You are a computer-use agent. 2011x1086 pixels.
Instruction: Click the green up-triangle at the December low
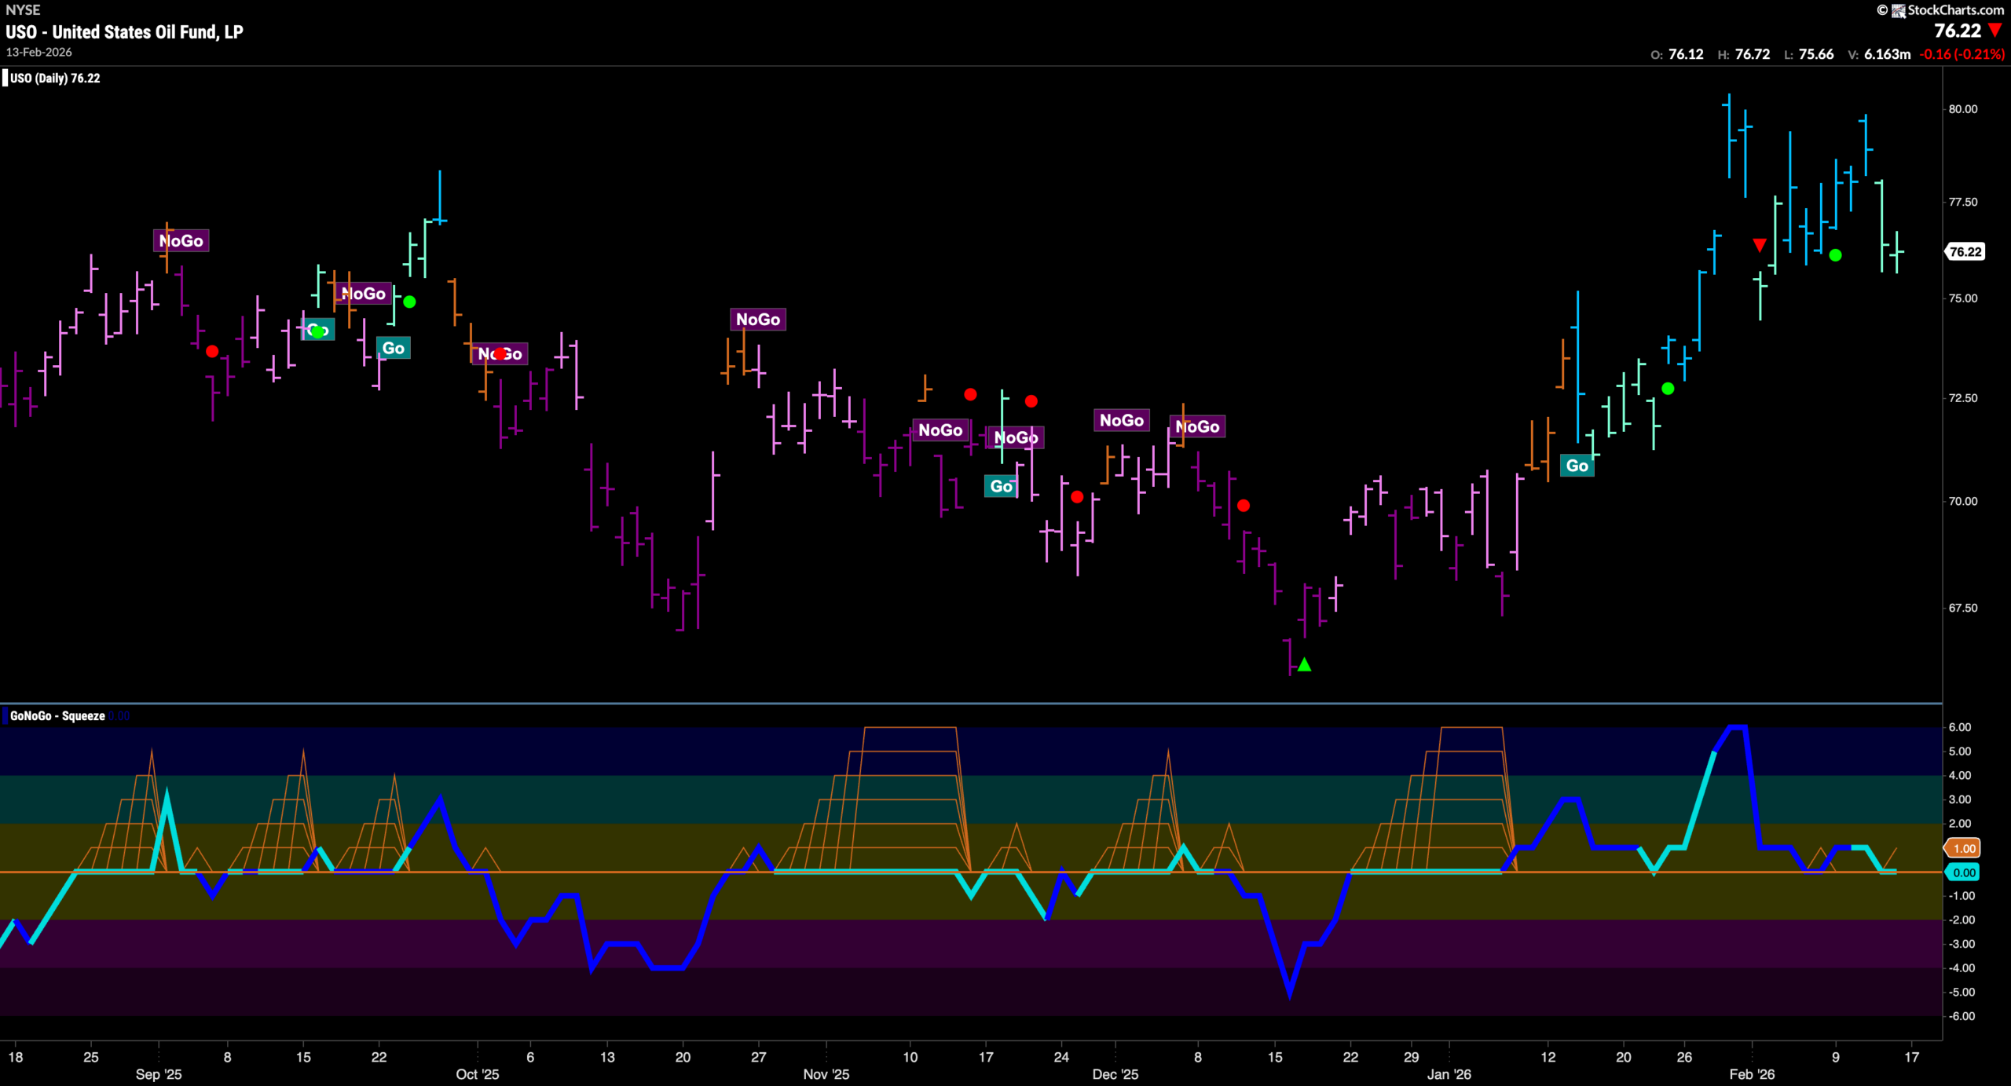(1304, 664)
